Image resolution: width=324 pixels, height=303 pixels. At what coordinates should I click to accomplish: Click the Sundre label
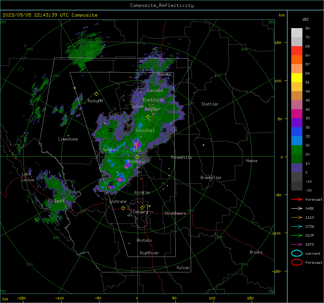coord(109,149)
